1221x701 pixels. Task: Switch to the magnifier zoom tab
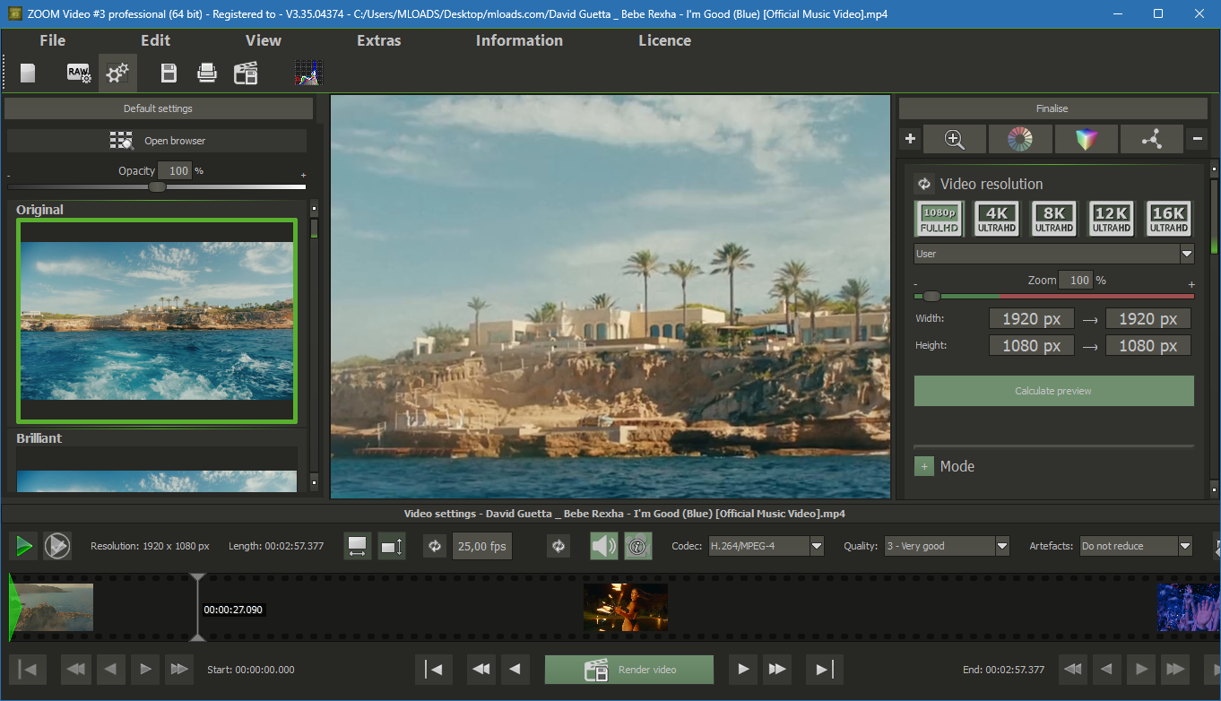954,139
